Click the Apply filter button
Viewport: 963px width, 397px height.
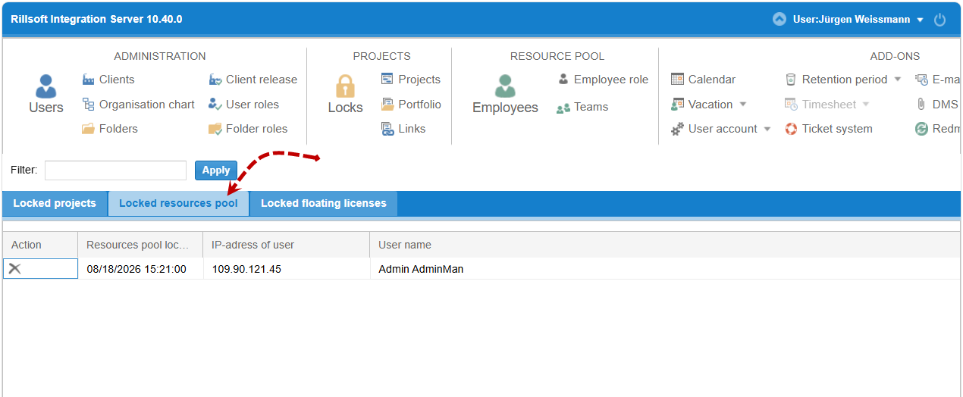pos(216,170)
